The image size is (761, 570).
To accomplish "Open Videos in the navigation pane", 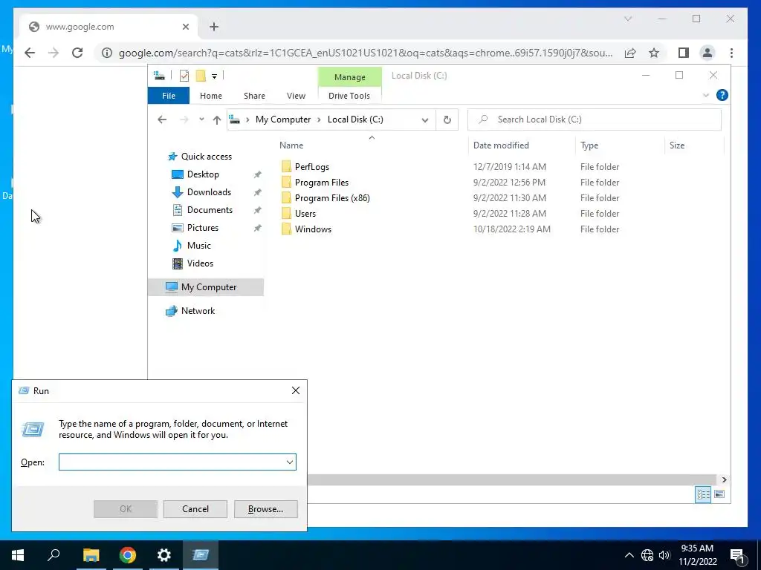I will (x=200, y=263).
